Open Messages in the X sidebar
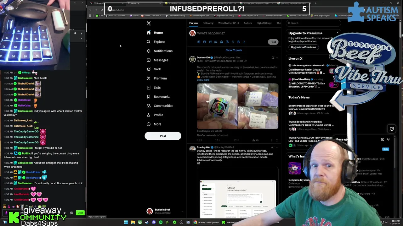This screenshot has width=403, height=226. [x=157, y=60]
